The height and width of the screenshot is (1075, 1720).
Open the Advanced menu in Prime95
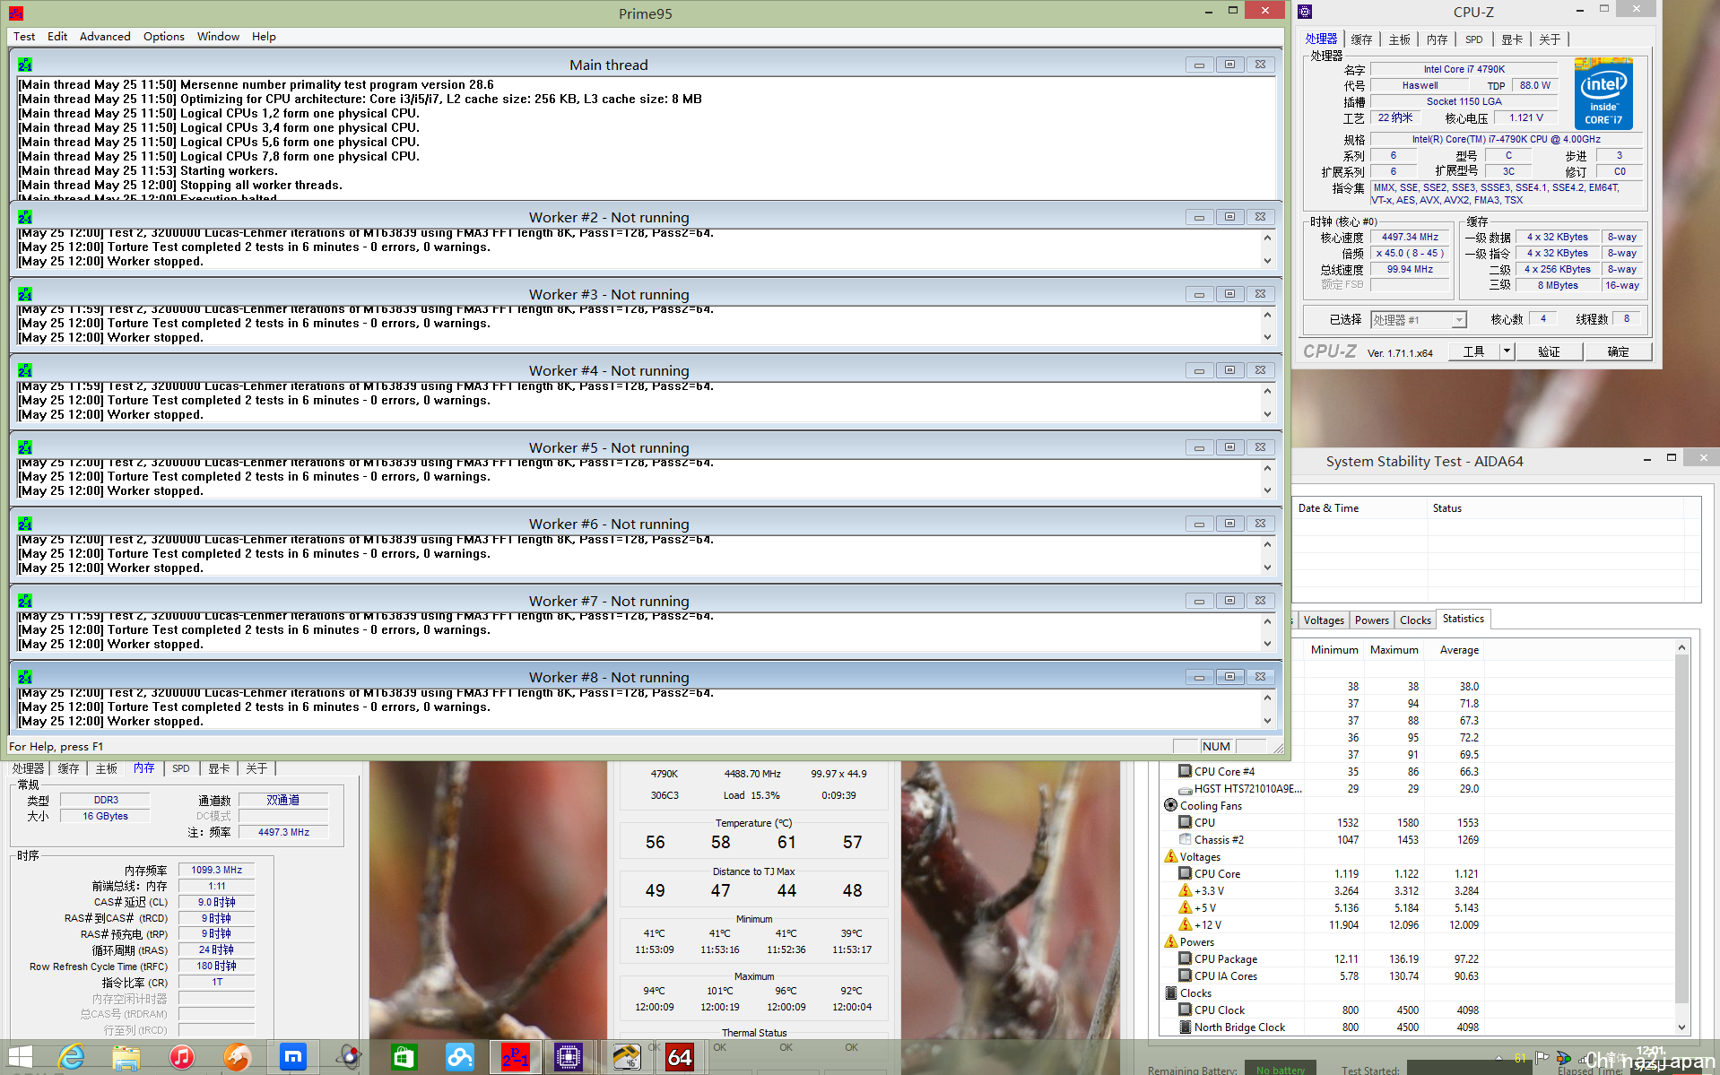pos(105,37)
